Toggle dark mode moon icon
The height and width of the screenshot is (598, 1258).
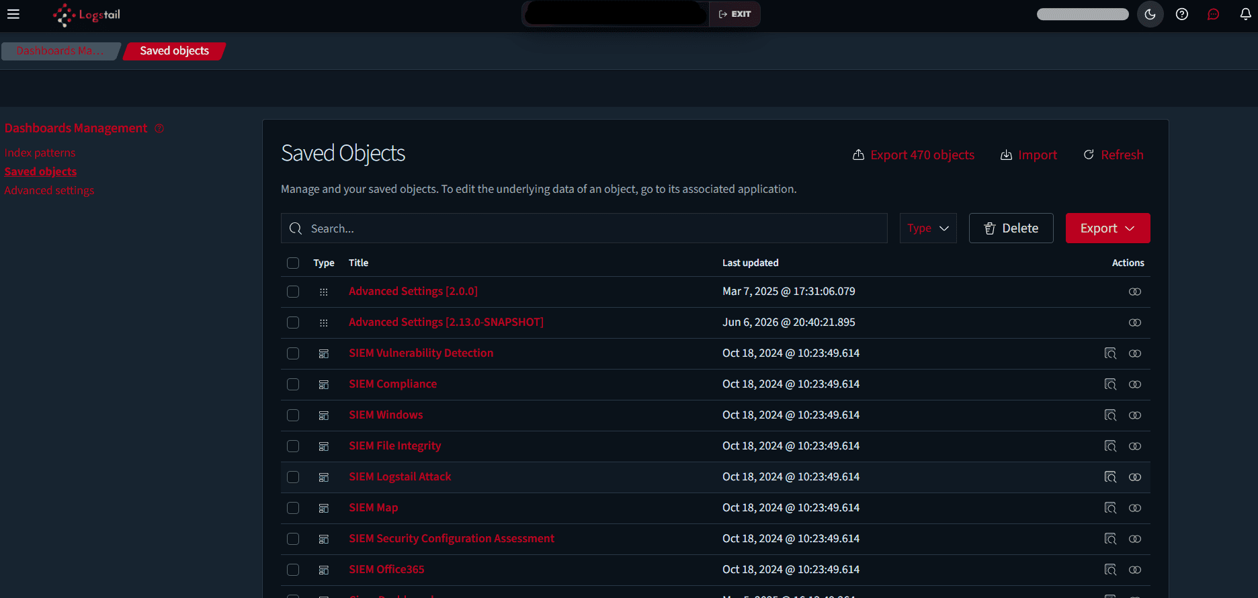click(x=1150, y=14)
